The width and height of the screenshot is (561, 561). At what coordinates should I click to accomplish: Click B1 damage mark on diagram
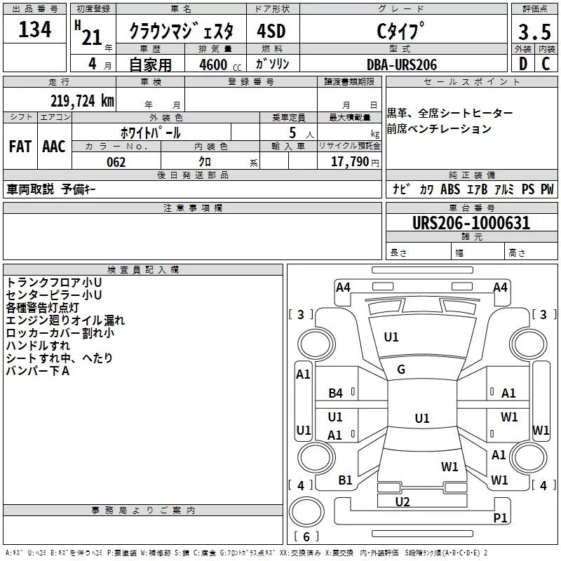pos(345,480)
